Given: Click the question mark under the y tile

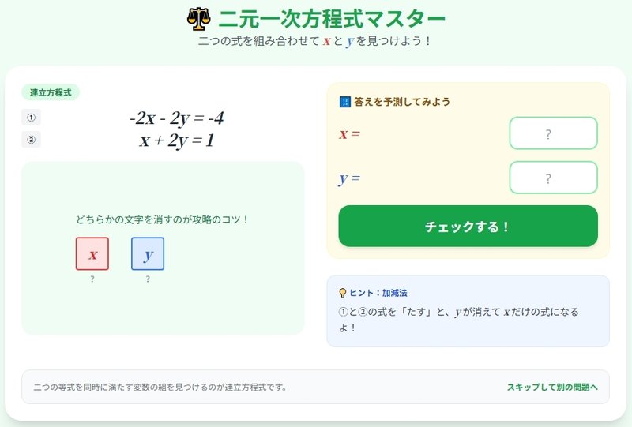Looking at the screenshot, I should tap(148, 279).
